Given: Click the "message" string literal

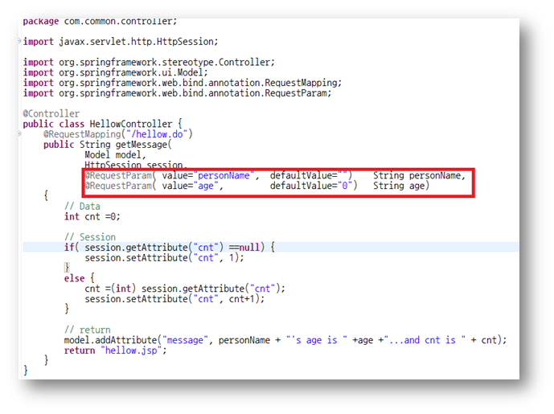Looking at the screenshot, I should 185,340.
